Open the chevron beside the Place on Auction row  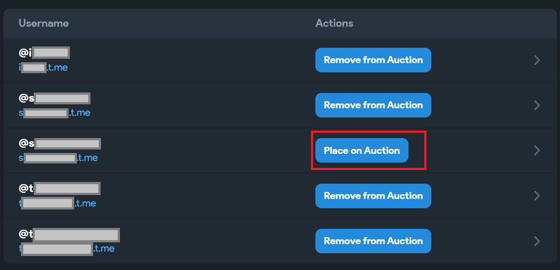[536, 150]
